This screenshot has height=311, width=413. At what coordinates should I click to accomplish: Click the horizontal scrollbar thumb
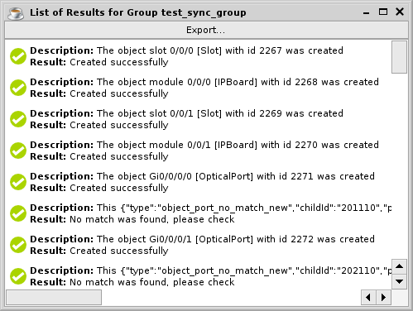coord(54,297)
